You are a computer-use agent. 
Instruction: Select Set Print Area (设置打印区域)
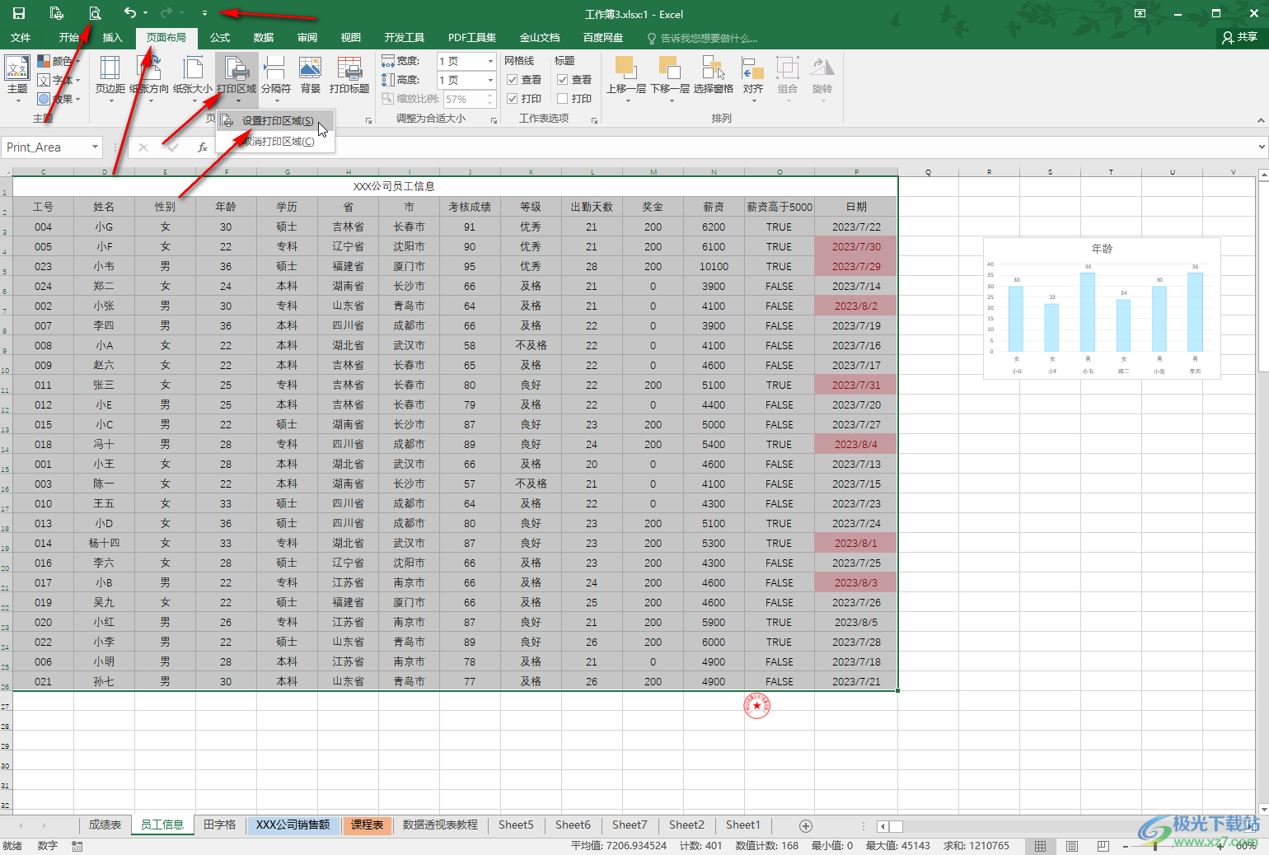tap(275, 120)
